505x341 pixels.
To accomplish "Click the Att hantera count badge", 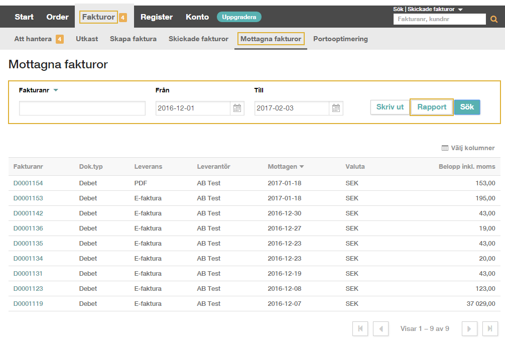I will (x=60, y=39).
